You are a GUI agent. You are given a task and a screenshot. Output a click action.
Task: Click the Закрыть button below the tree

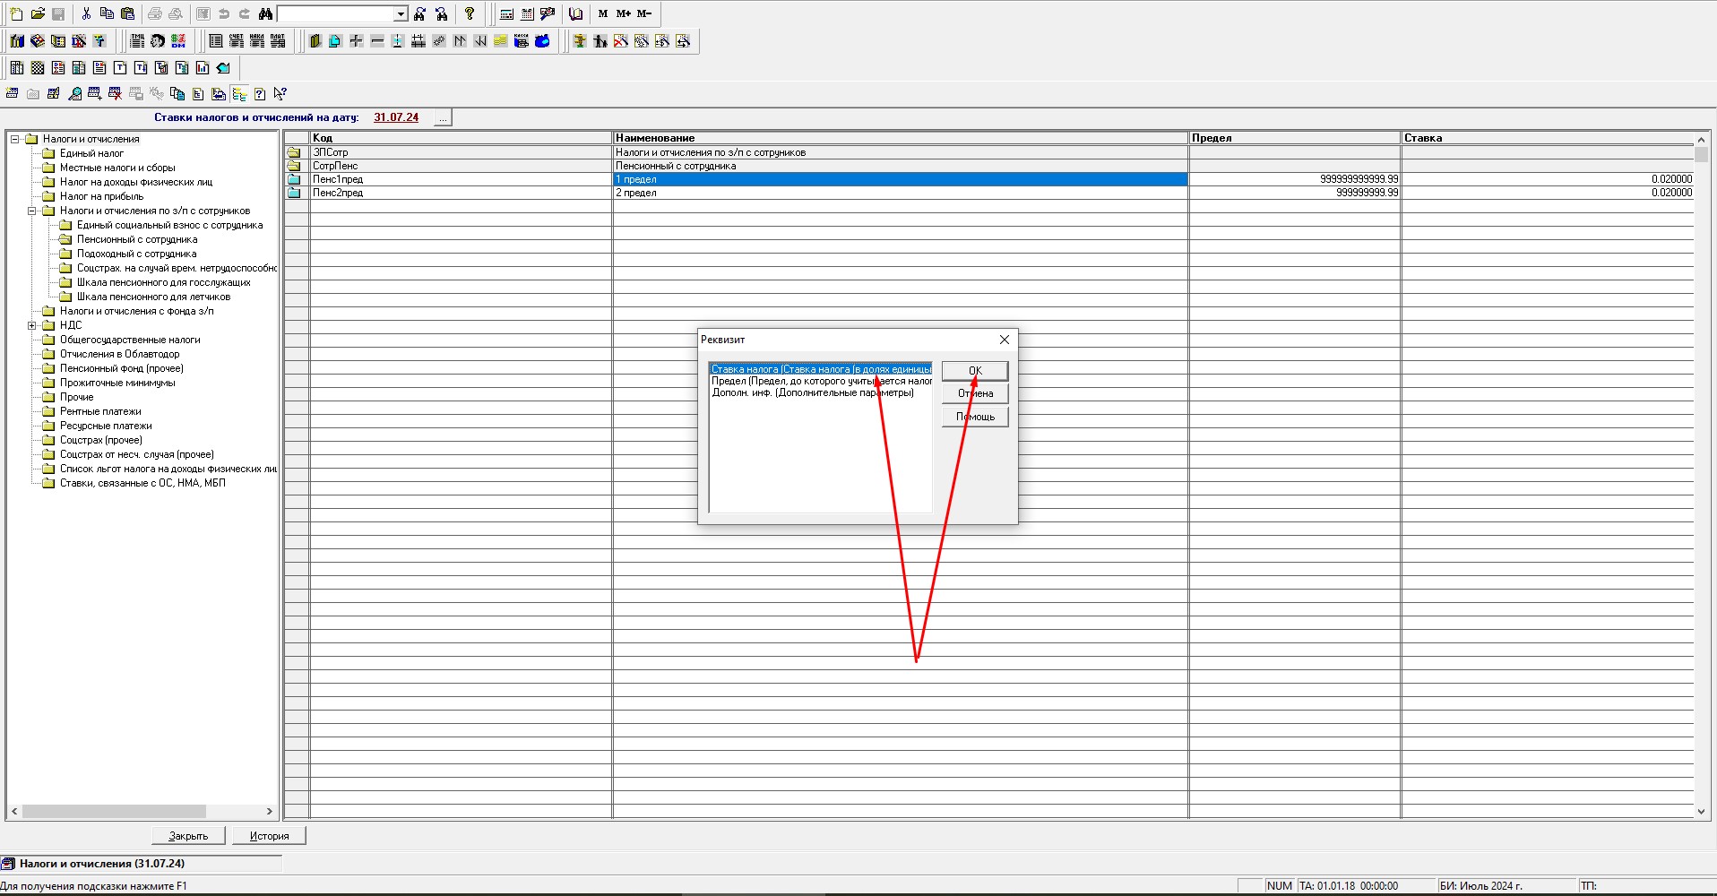188,835
